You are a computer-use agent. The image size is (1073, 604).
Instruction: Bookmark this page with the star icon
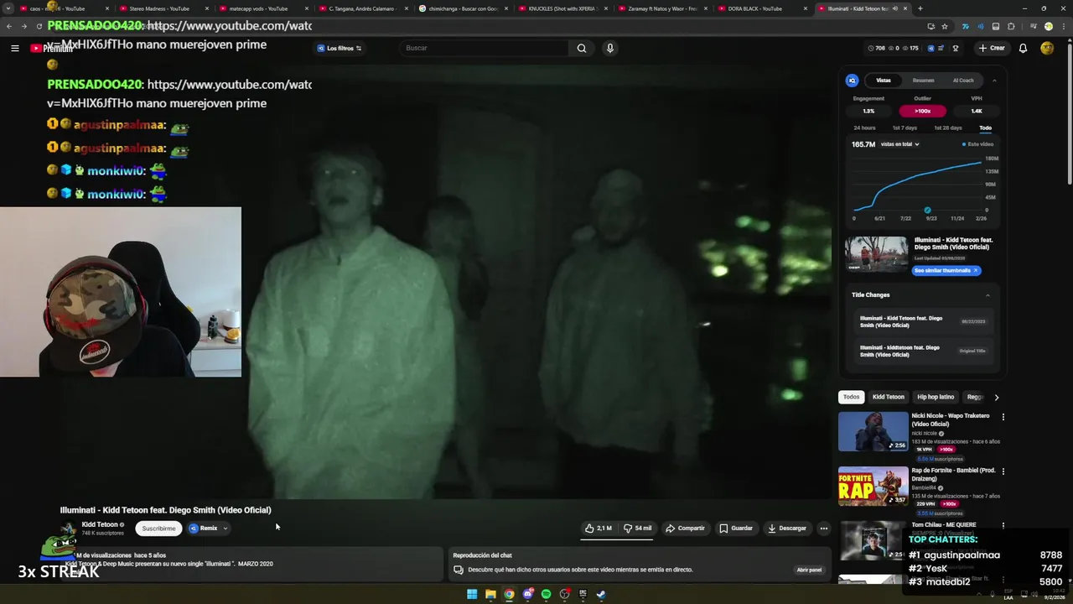point(945,26)
